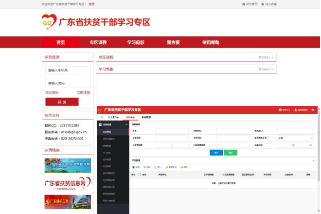Screen dimensions: 321x214
Task: Click the user profile icon in admin header
Action: (x=296, y=110)
